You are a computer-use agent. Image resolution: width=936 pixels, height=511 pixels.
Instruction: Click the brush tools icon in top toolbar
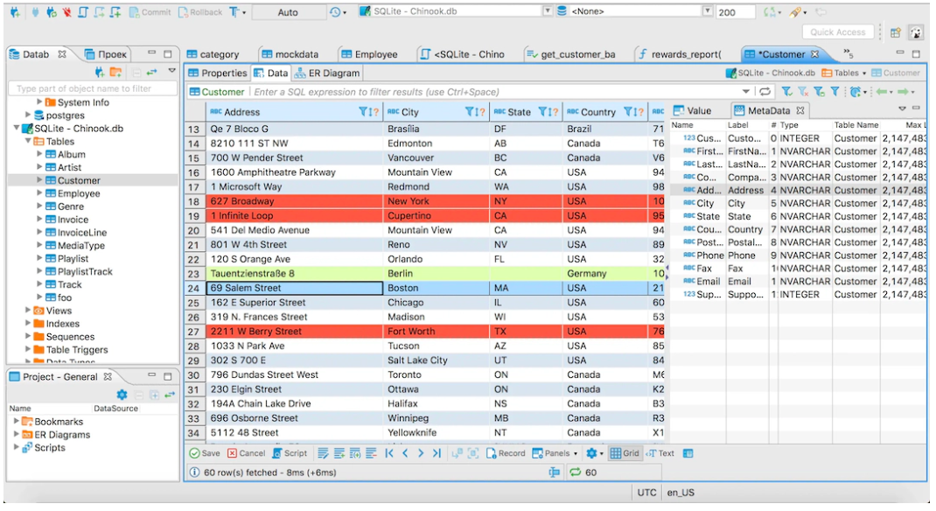tap(796, 12)
